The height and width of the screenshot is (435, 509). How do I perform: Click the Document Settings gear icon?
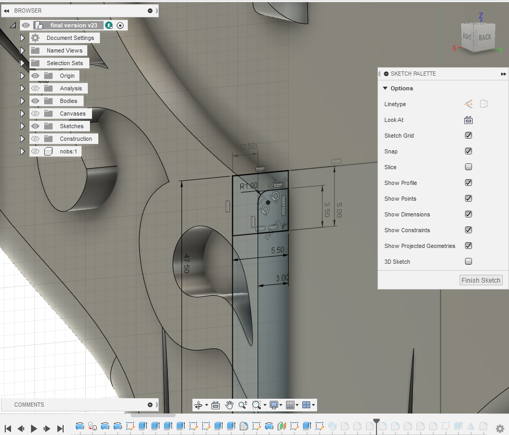click(x=35, y=38)
